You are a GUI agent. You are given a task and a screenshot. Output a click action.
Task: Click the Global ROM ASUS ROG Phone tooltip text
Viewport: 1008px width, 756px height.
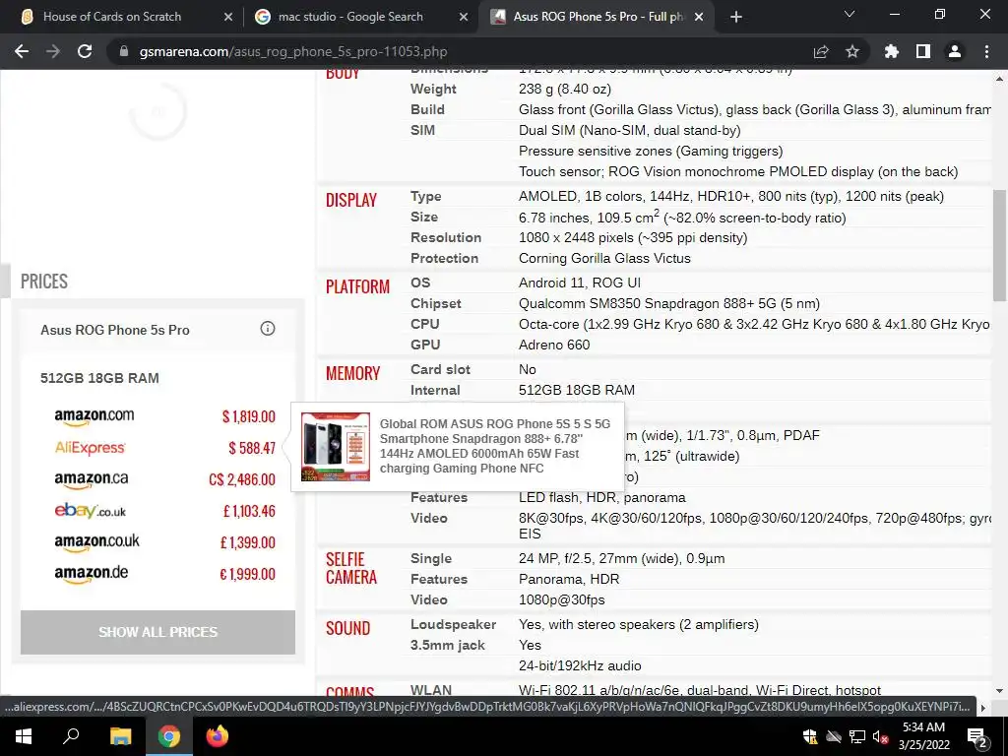coord(494,446)
